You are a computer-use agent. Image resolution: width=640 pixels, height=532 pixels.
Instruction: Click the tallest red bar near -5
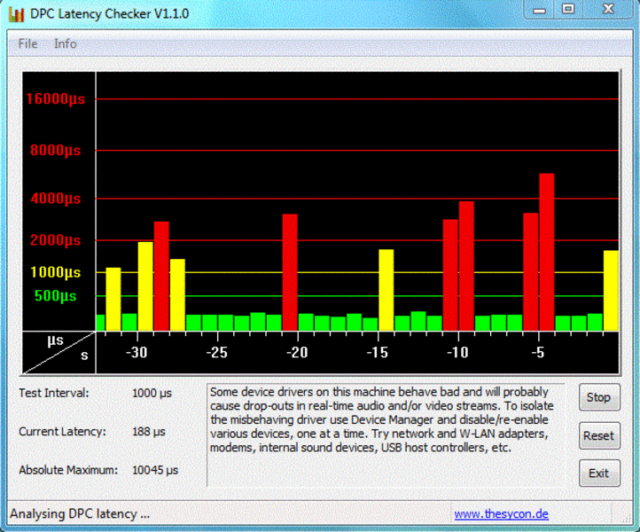click(x=547, y=252)
